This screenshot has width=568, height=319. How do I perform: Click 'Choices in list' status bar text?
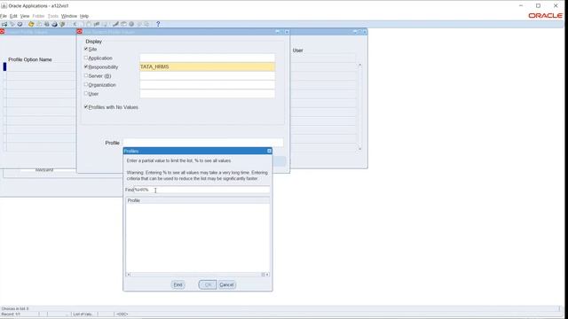(15, 308)
